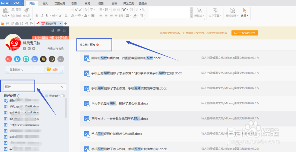Justify the paragraph text
This screenshot has width=296, height=152.
(x=116, y=16)
